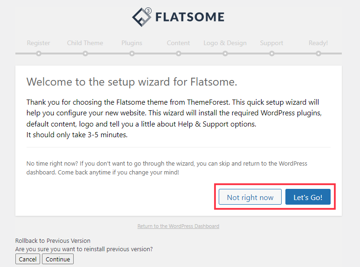Cancel the rollback to previous version
Image resolution: width=360 pixels, height=267 pixels.
pyautogui.click(x=28, y=259)
